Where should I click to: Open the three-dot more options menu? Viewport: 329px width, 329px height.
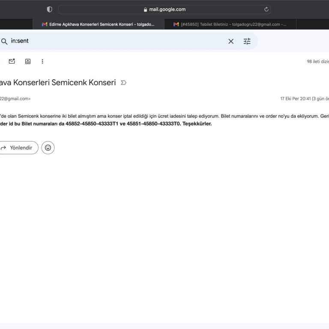pyautogui.click(x=42, y=61)
